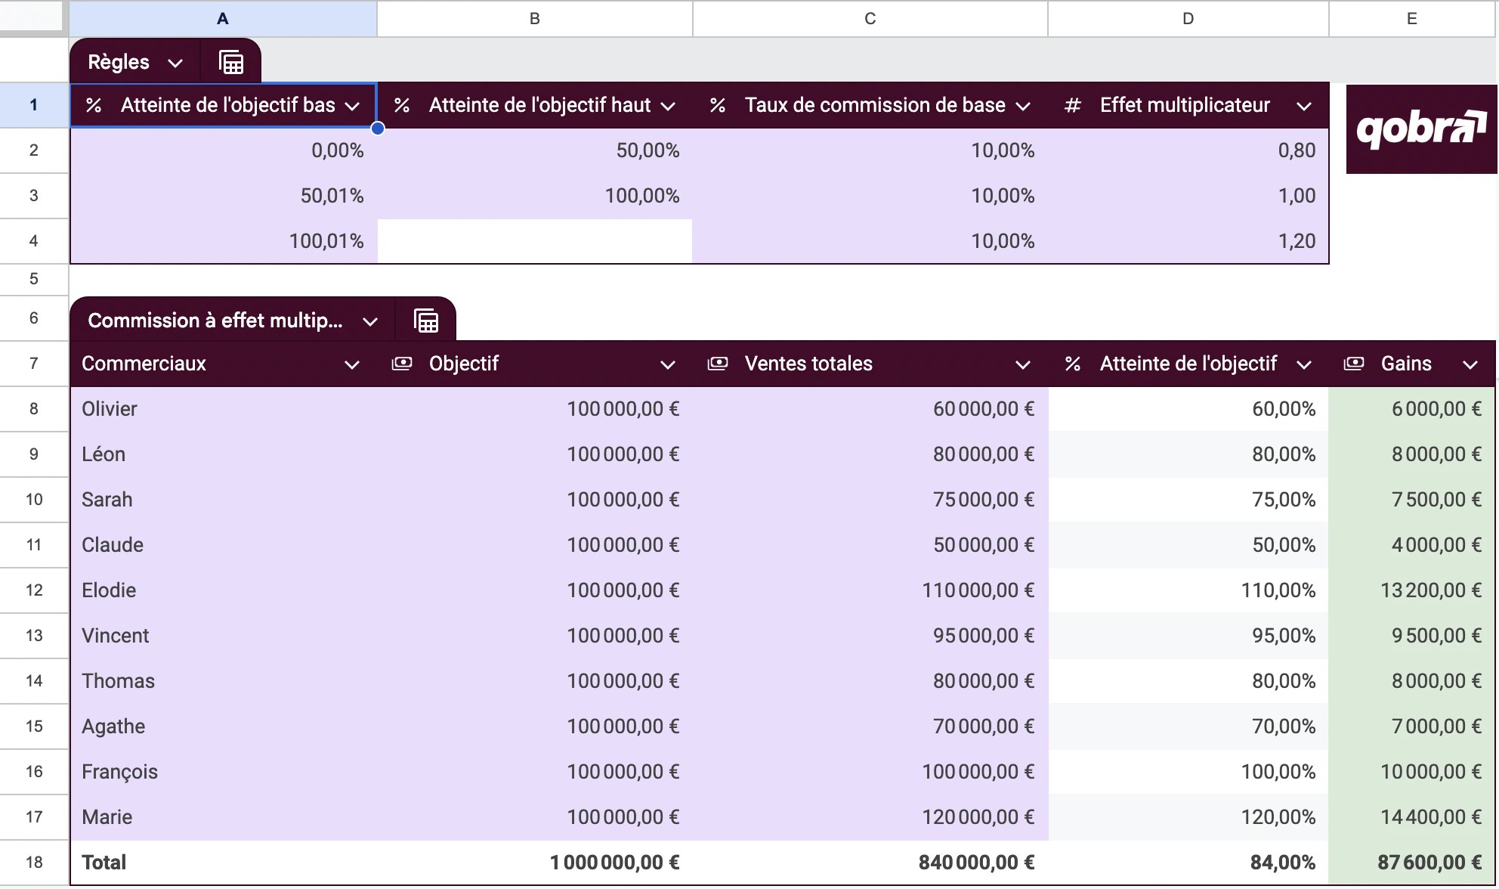
Task: Click the Qobra logo image
Action: click(1421, 129)
